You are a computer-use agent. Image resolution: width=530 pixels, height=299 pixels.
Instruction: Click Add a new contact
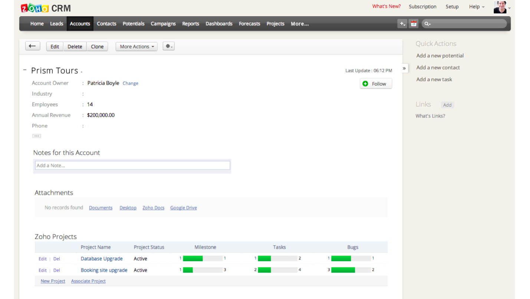tap(438, 68)
